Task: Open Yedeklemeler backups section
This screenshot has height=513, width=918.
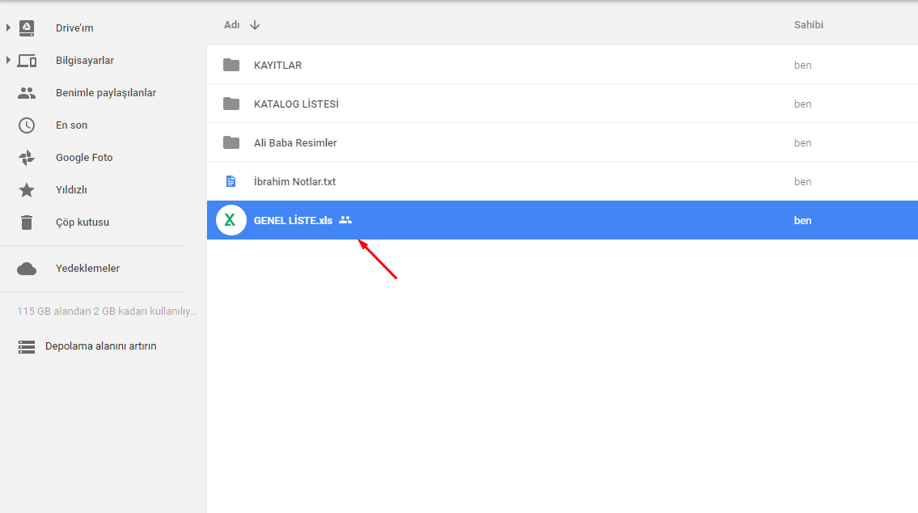Action: (88, 268)
